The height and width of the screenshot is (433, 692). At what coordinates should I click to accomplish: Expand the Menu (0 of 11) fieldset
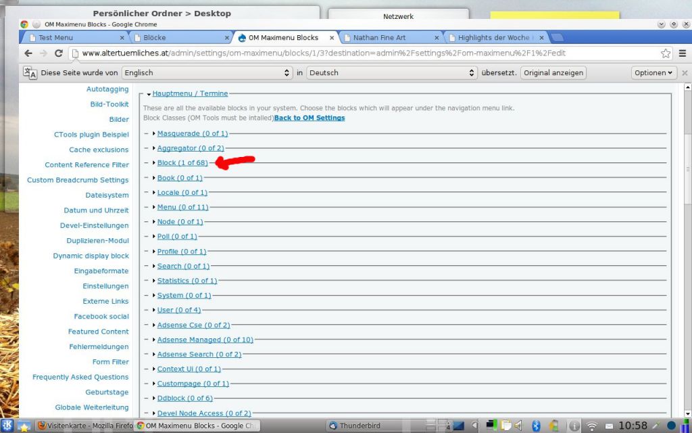(x=182, y=207)
